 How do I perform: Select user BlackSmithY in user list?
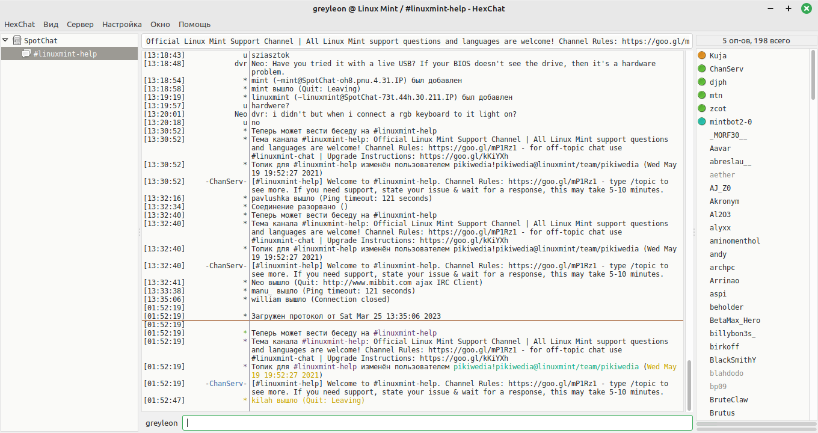click(x=733, y=360)
